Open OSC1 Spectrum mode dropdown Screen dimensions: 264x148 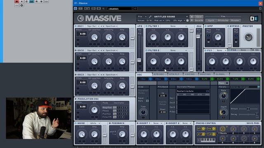(111, 26)
